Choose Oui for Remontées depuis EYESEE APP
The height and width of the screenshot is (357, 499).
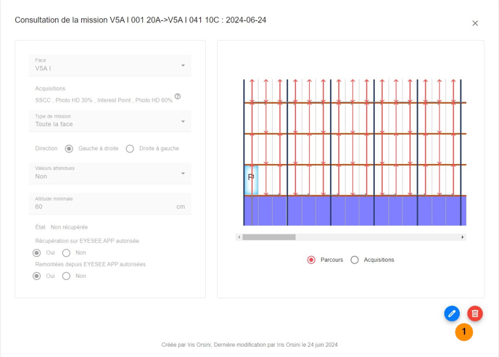tap(37, 276)
